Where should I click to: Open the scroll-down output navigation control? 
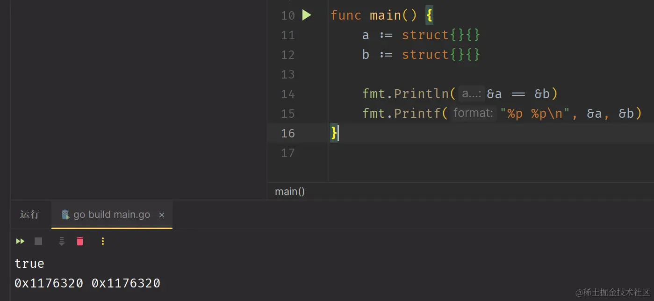(x=61, y=241)
